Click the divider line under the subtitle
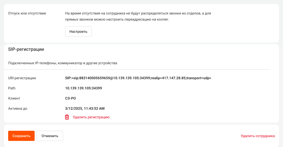The height and width of the screenshot is (147, 283). 137,69
